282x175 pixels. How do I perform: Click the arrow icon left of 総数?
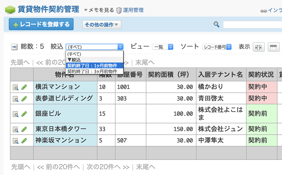click(14, 47)
